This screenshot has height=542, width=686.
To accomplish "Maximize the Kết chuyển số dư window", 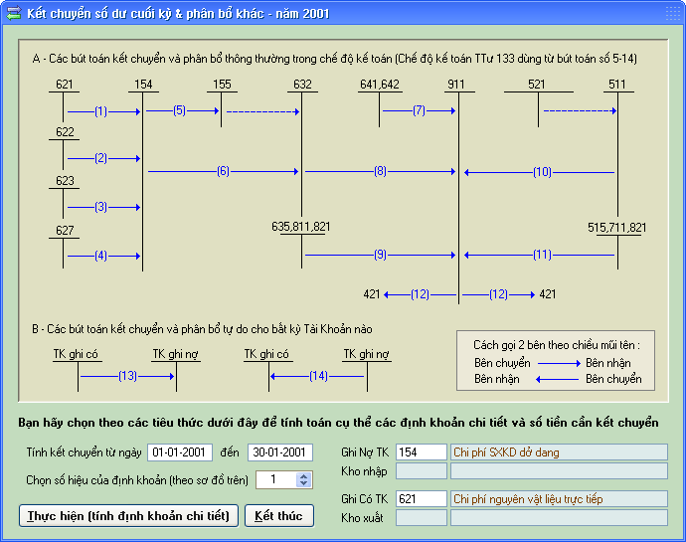I will pos(645,14).
